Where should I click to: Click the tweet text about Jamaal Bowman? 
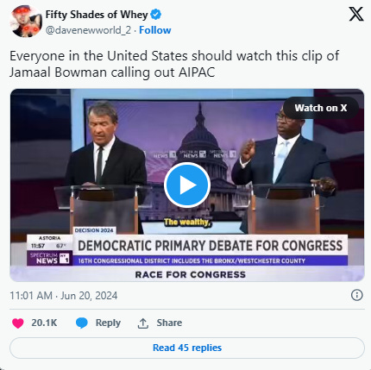coord(174,64)
